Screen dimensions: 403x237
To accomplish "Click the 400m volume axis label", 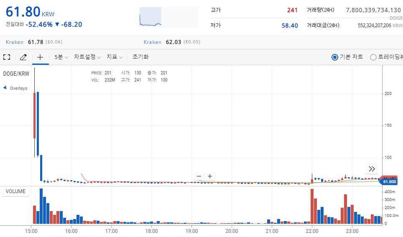I will (390, 192).
